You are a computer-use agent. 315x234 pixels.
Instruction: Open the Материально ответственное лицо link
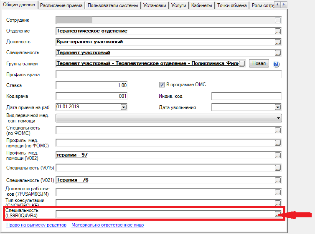pos(107,225)
